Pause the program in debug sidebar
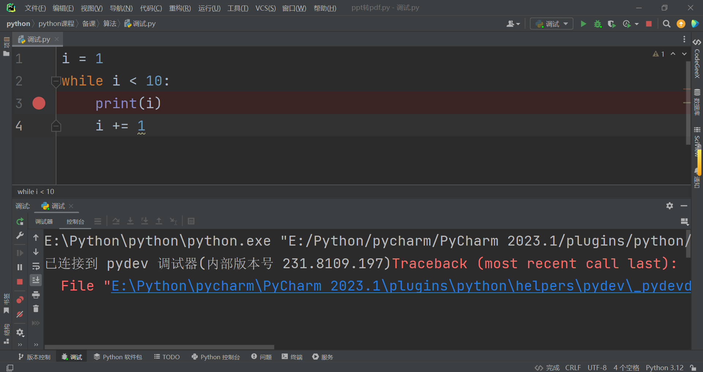This screenshot has height=372, width=703. click(x=20, y=267)
